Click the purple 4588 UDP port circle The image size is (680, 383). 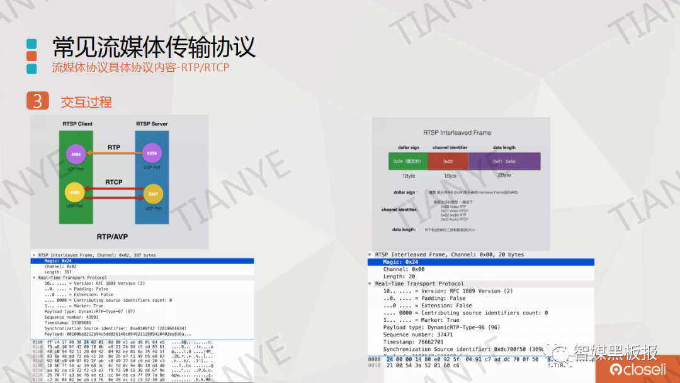(76, 154)
